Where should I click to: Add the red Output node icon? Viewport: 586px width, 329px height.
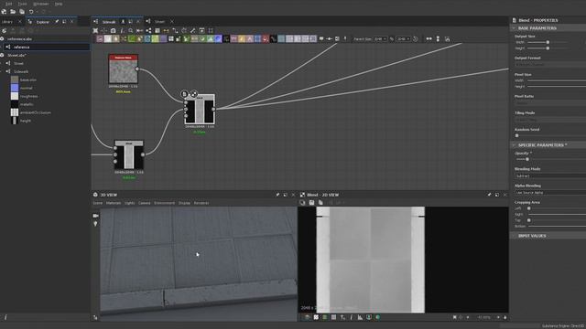point(266,38)
